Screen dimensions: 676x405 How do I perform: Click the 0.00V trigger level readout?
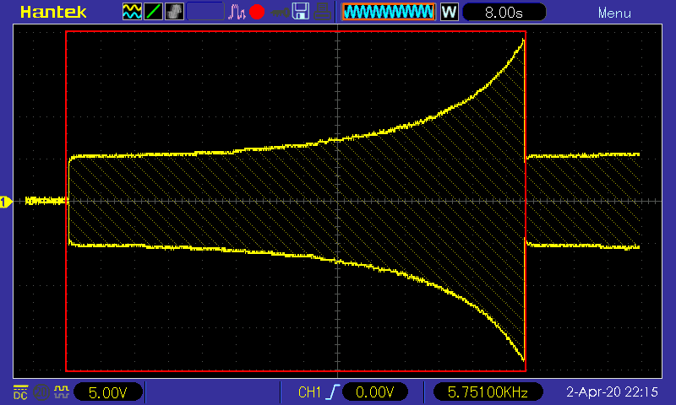point(374,392)
